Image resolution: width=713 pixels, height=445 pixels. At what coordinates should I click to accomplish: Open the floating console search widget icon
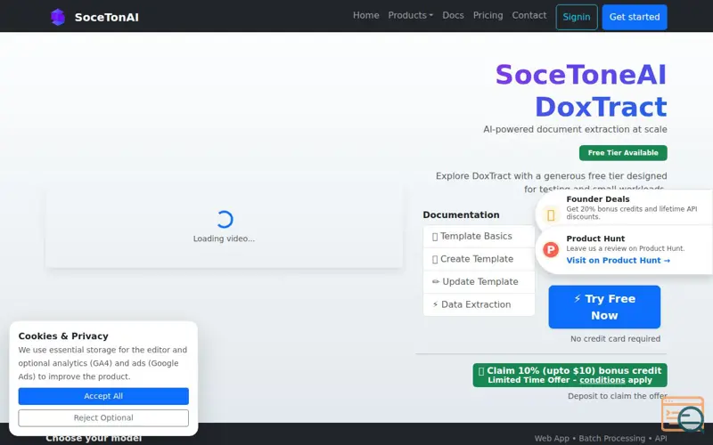tap(683, 414)
